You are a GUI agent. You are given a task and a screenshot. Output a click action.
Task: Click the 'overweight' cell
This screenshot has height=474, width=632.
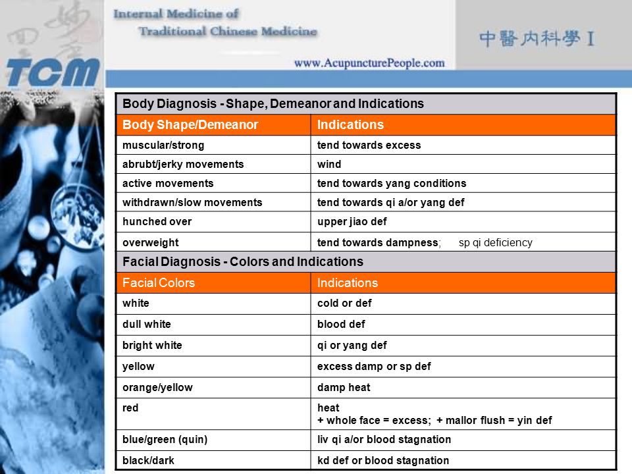(x=213, y=242)
